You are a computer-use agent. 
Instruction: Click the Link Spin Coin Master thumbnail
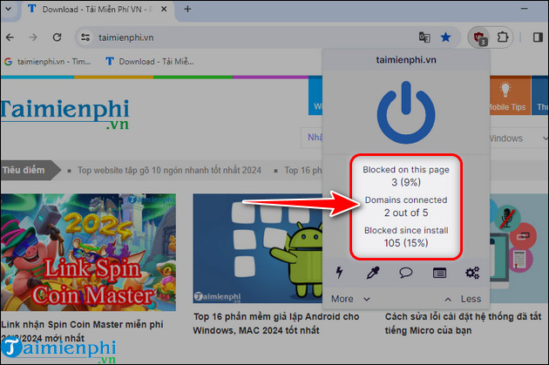(x=88, y=252)
